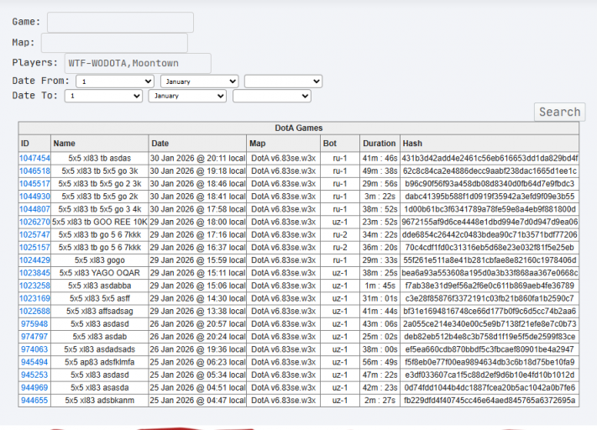Open the Date To year dropdown
This screenshot has height=430, width=597.
(x=272, y=96)
